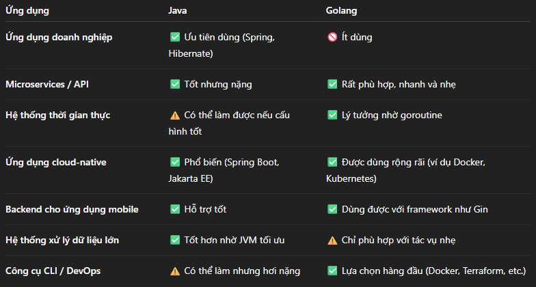Click checkmark beside "Phổ biến (Spring Boot"
536x287 pixels.
tap(175, 163)
